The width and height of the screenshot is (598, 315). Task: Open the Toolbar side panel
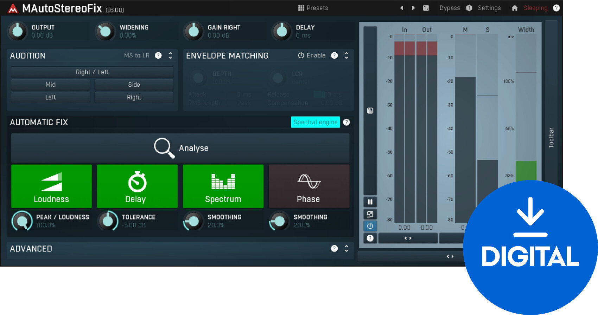point(551,138)
